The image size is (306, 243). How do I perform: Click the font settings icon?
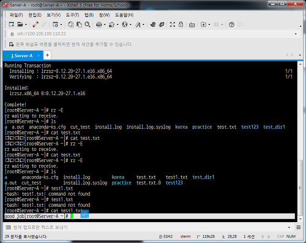pos(138,25)
